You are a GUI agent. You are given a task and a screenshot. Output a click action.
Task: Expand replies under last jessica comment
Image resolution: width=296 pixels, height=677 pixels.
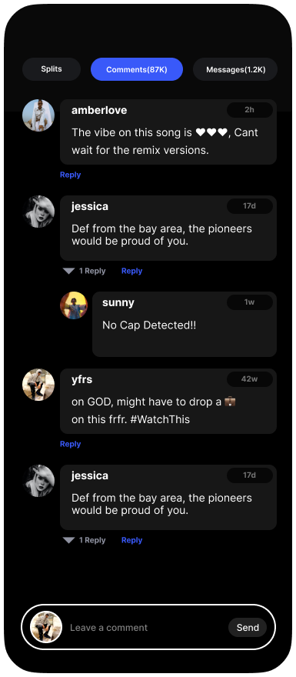(84, 540)
